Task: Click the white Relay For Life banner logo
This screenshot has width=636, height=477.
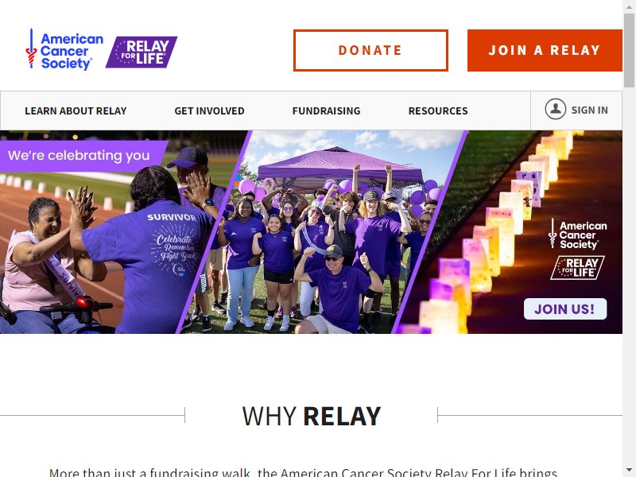Action: click(x=577, y=268)
